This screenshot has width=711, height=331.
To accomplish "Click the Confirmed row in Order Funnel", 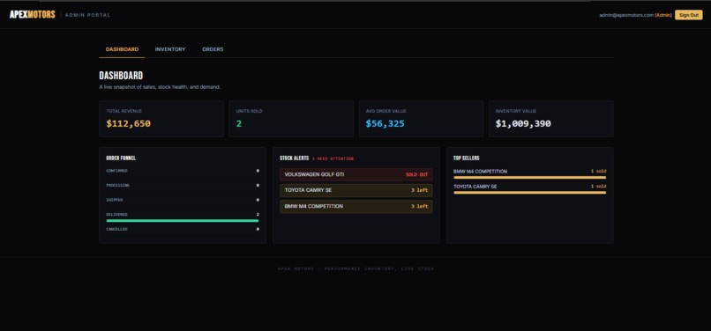I will tap(183, 171).
